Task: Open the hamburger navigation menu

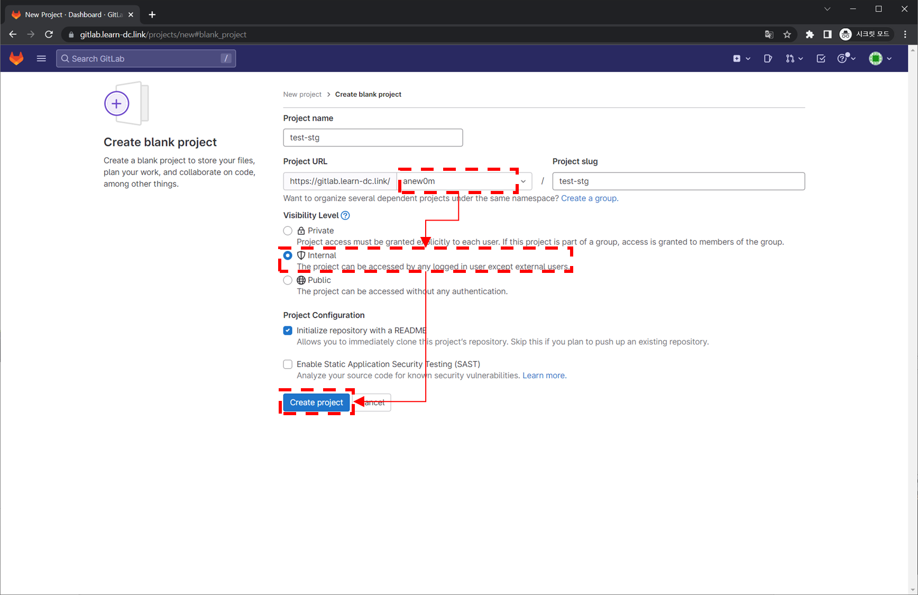Action: [41, 58]
